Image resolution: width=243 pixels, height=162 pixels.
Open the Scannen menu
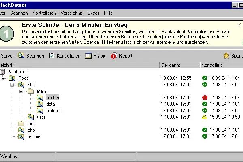tap(19, 13)
